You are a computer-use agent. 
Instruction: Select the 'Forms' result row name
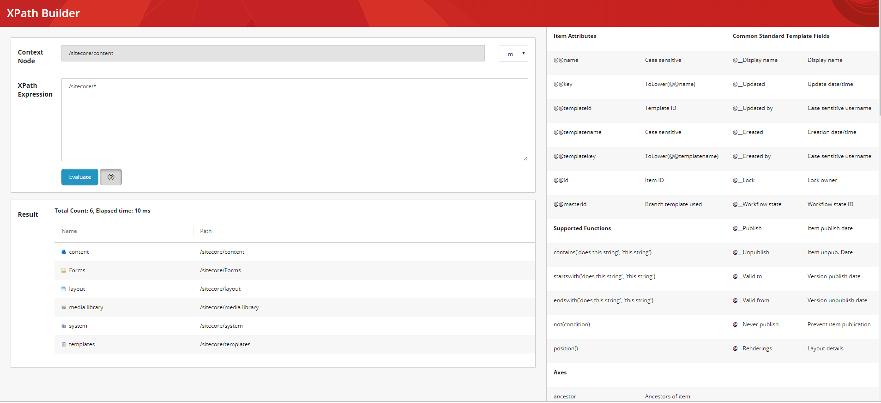[77, 270]
